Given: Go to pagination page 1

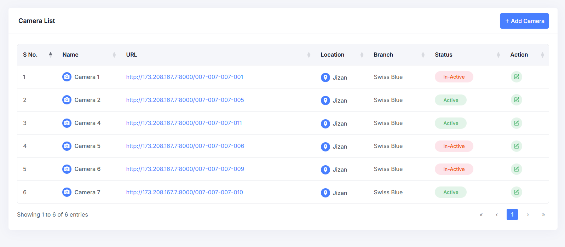Looking at the screenshot, I should point(512,214).
